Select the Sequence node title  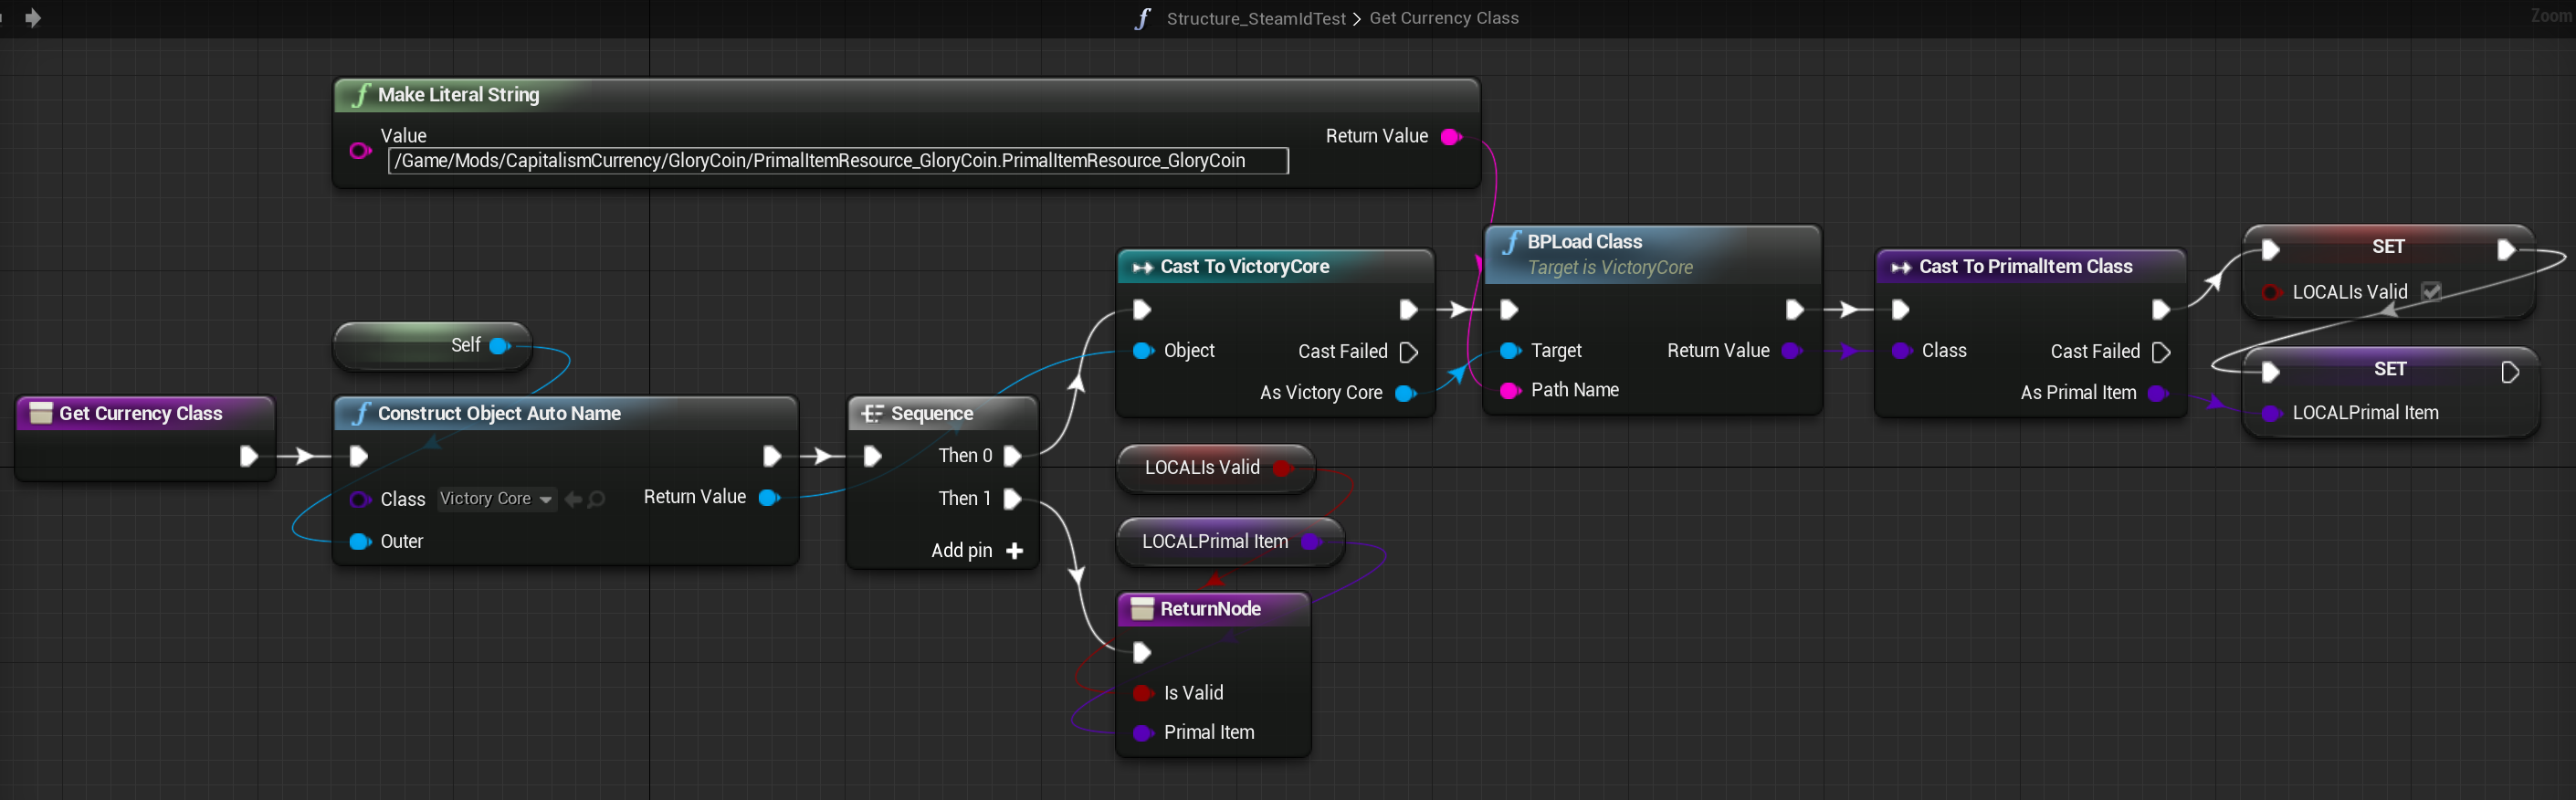click(931, 414)
